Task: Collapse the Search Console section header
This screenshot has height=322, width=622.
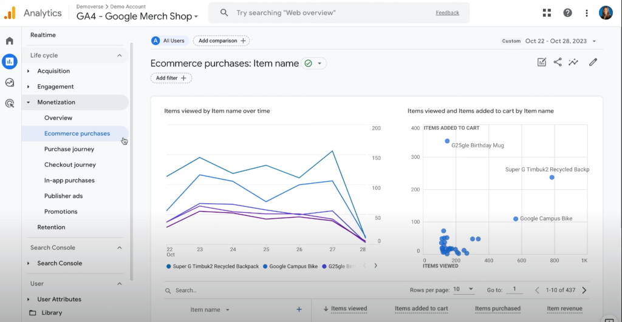Action: click(120, 247)
